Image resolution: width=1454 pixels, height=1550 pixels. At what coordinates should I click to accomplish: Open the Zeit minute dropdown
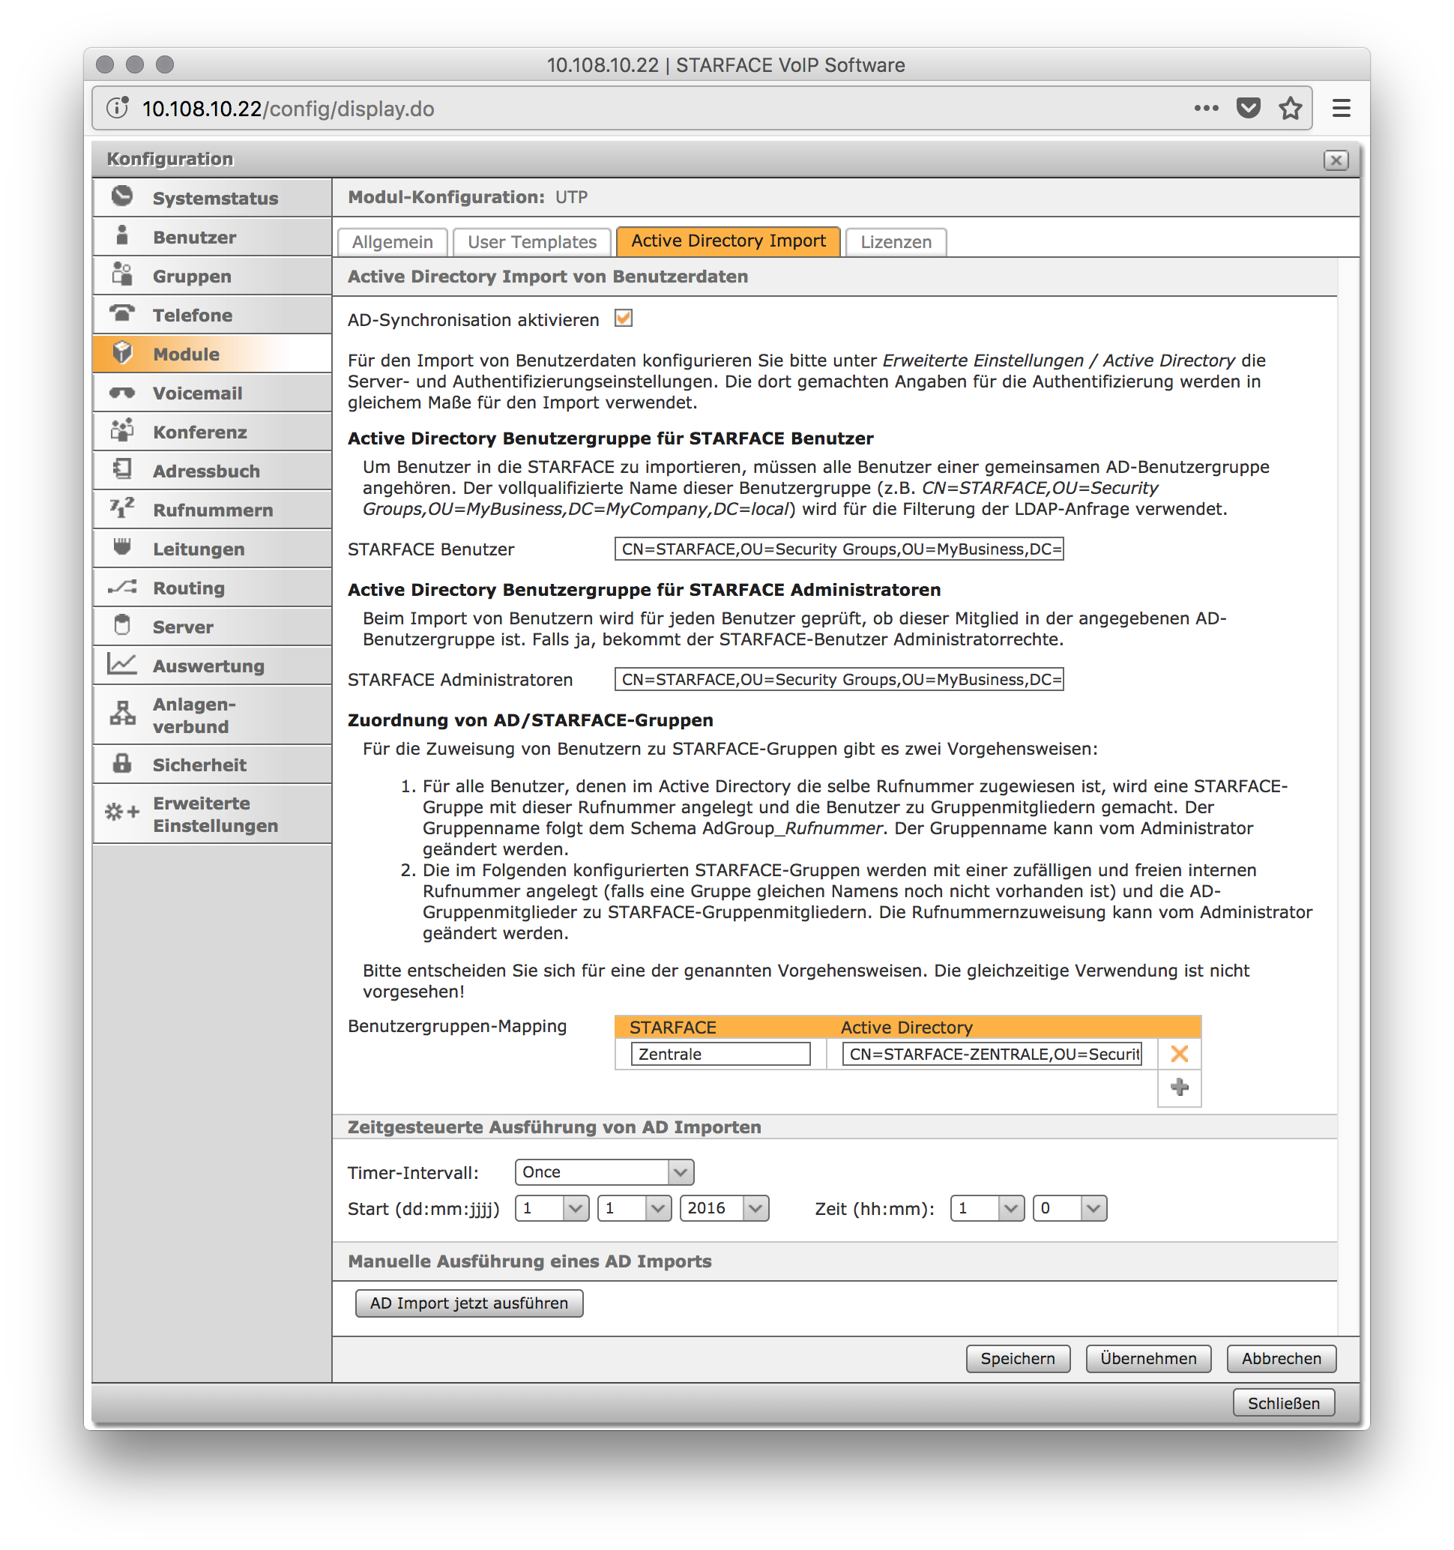click(1070, 1208)
